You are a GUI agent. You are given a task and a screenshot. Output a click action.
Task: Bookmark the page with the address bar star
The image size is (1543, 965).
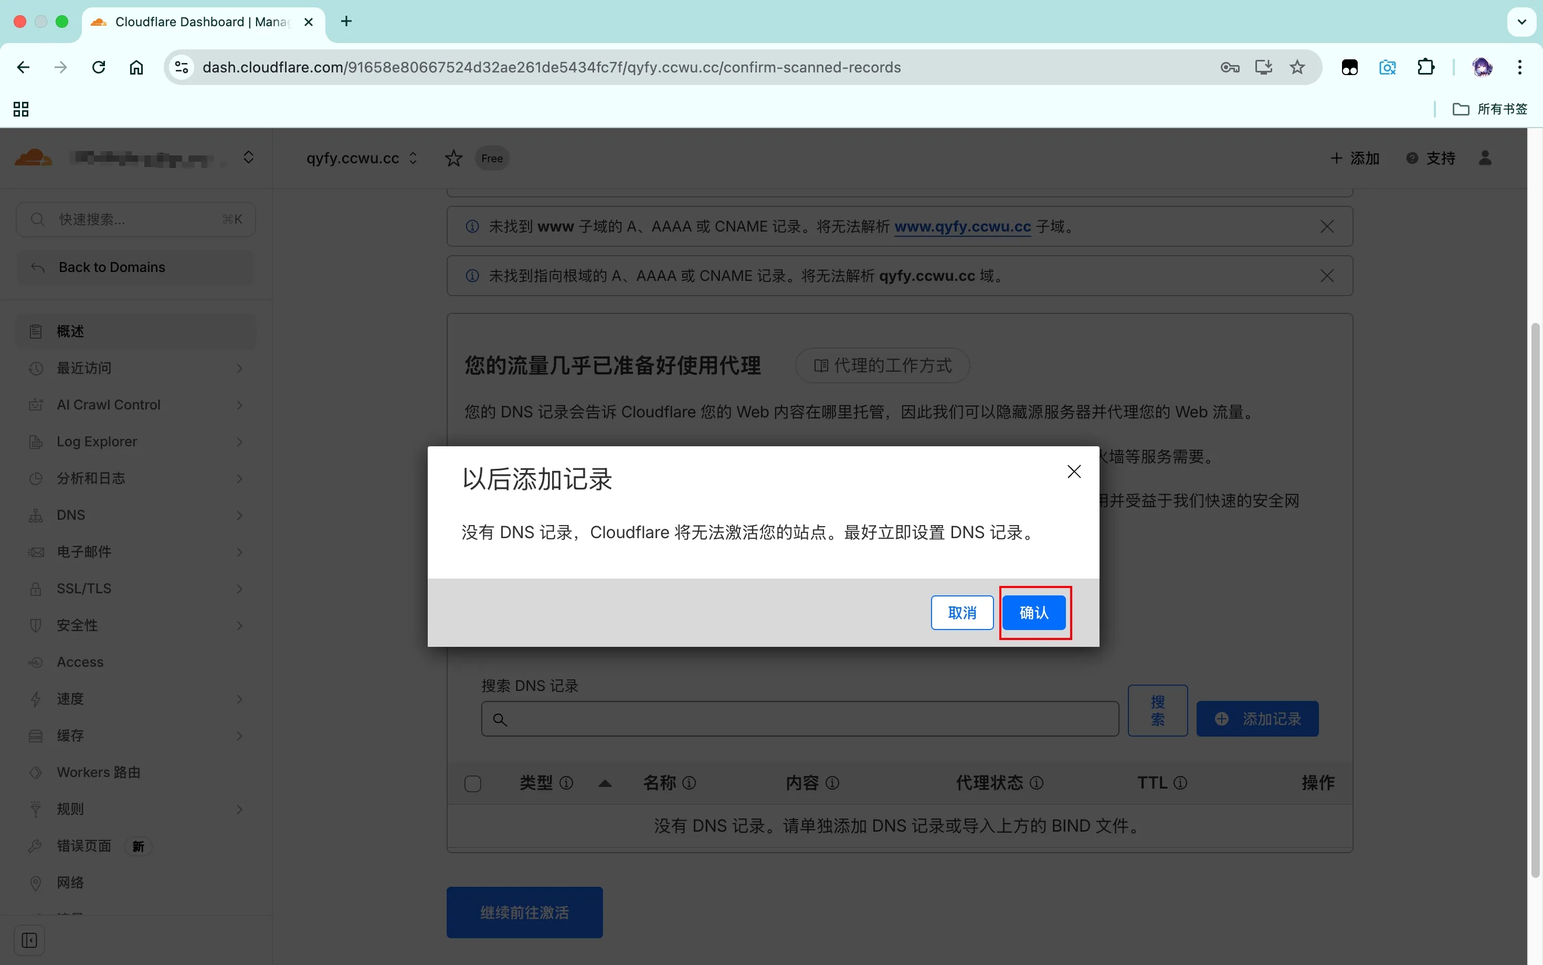1297,68
